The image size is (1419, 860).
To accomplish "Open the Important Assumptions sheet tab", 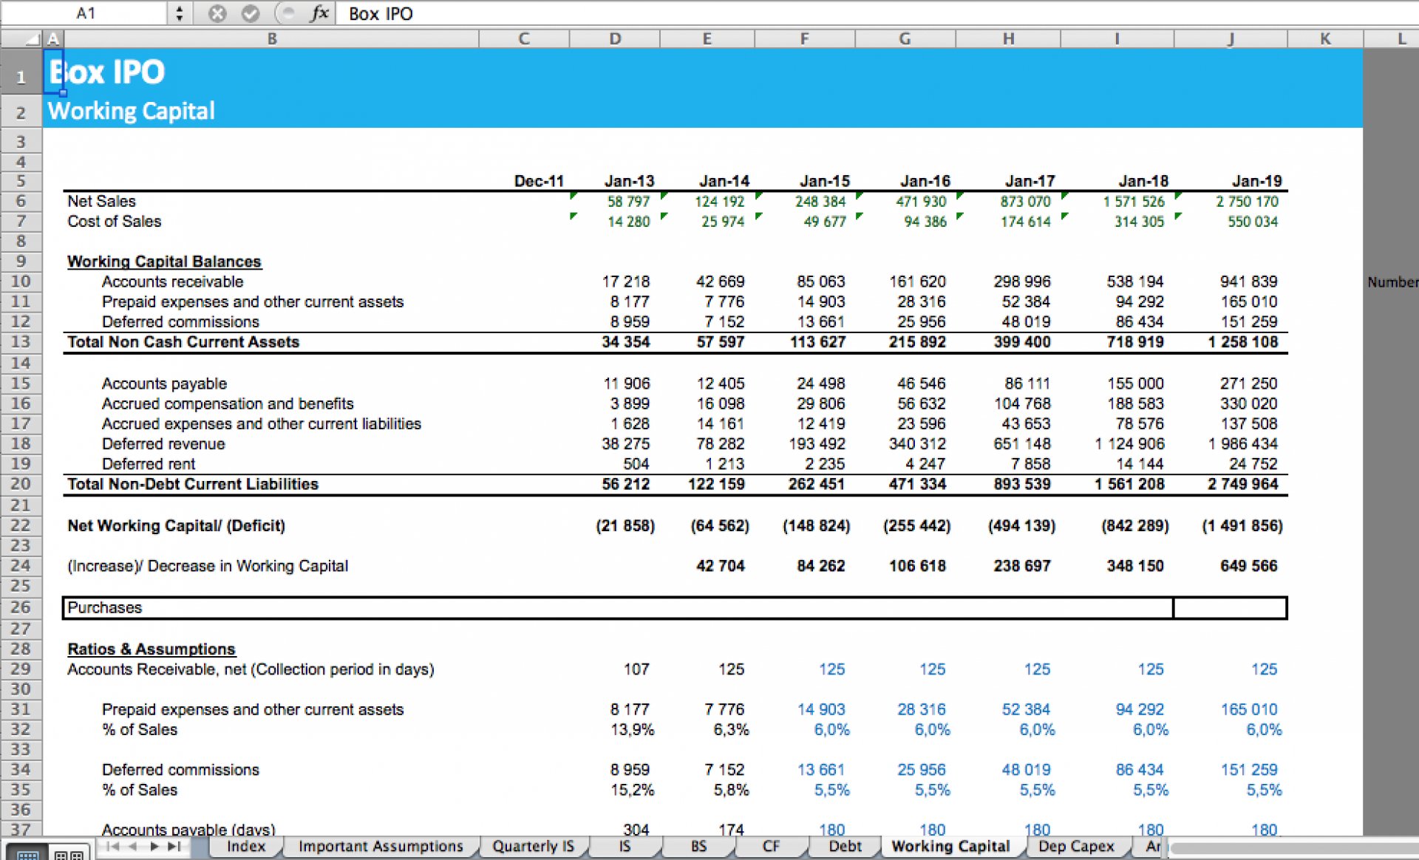I will (381, 847).
